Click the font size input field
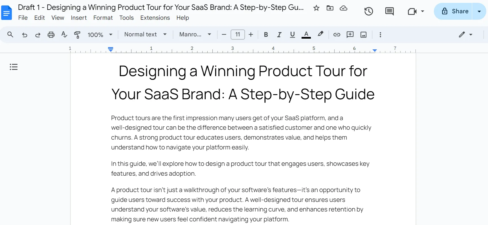 (x=238, y=35)
